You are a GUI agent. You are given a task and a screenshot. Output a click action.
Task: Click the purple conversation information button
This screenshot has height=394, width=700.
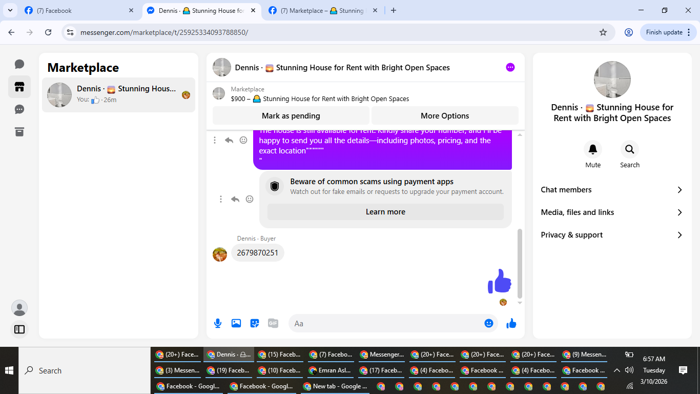(x=510, y=67)
